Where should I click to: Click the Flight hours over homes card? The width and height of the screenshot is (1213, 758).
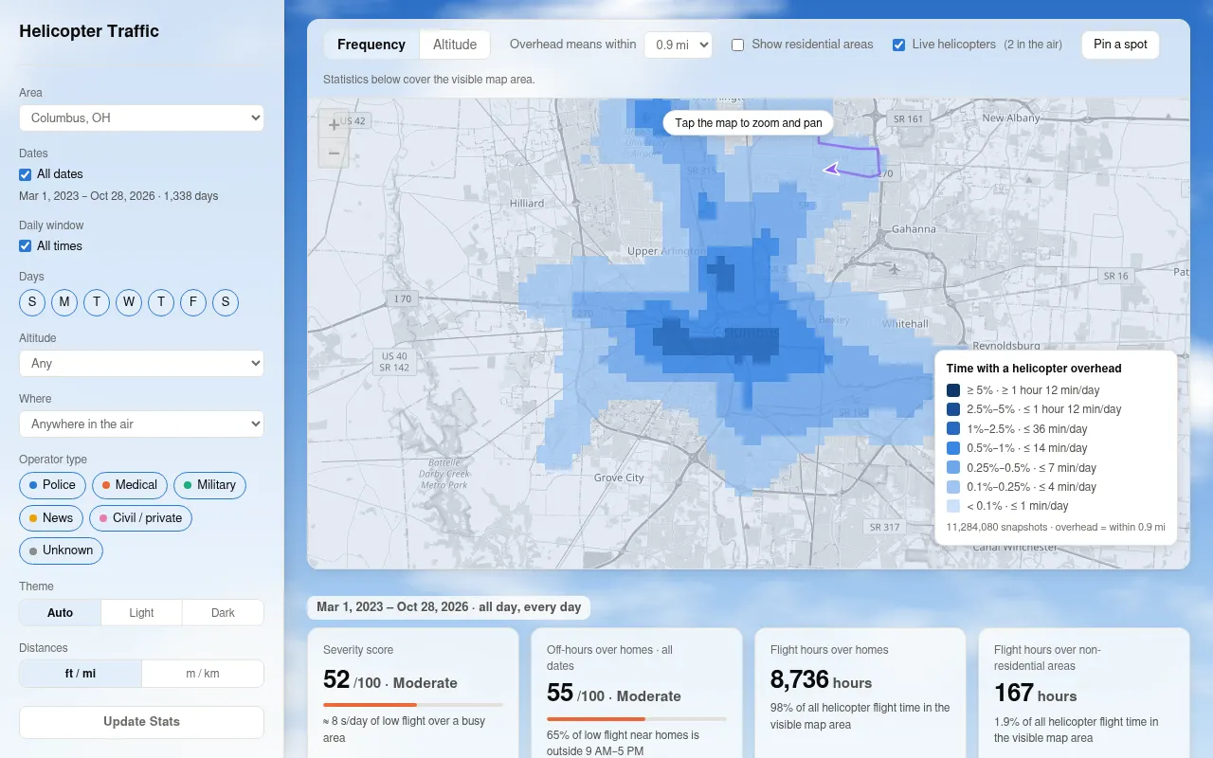tap(860, 694)
